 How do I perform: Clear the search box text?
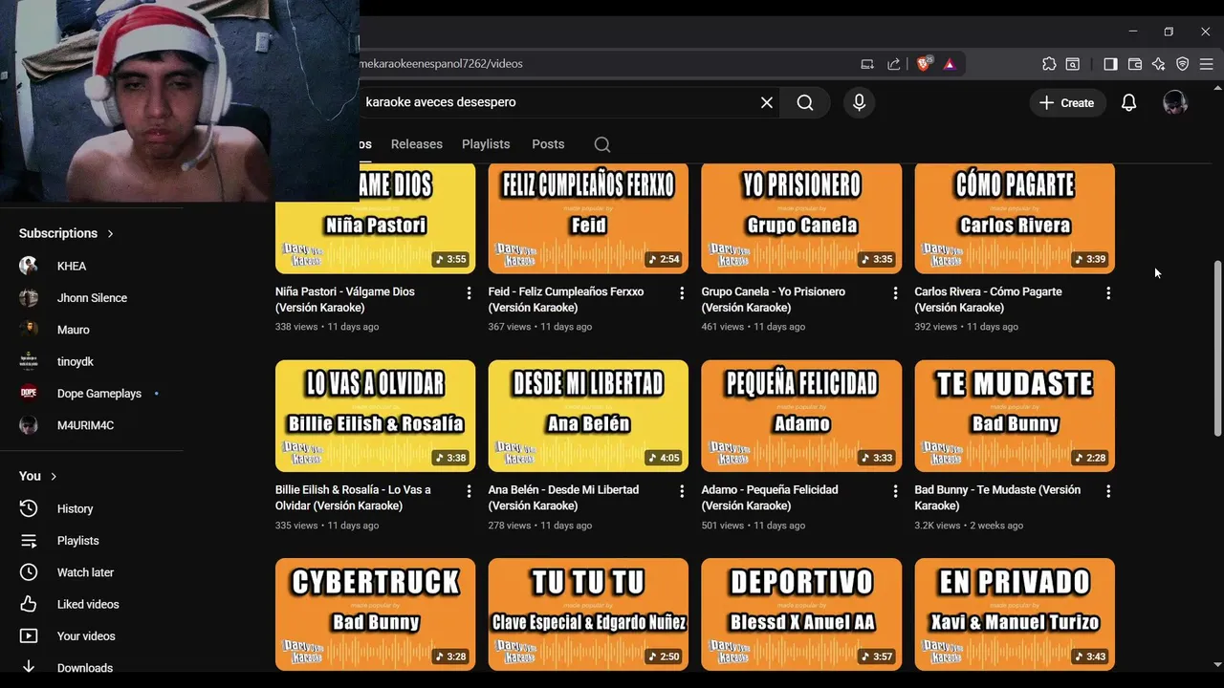pos(767,102)
